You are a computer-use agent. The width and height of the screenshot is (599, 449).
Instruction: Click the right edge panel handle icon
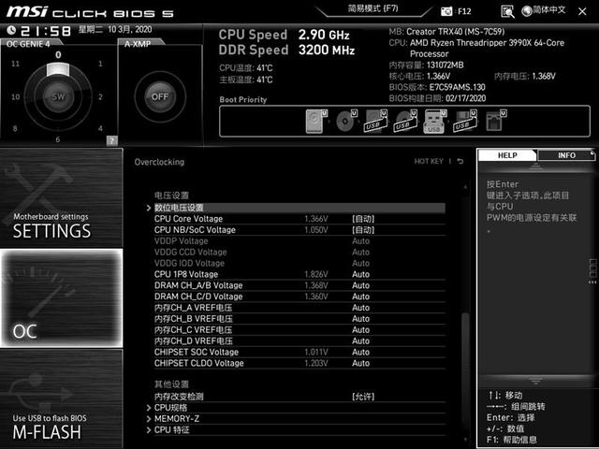592,270
